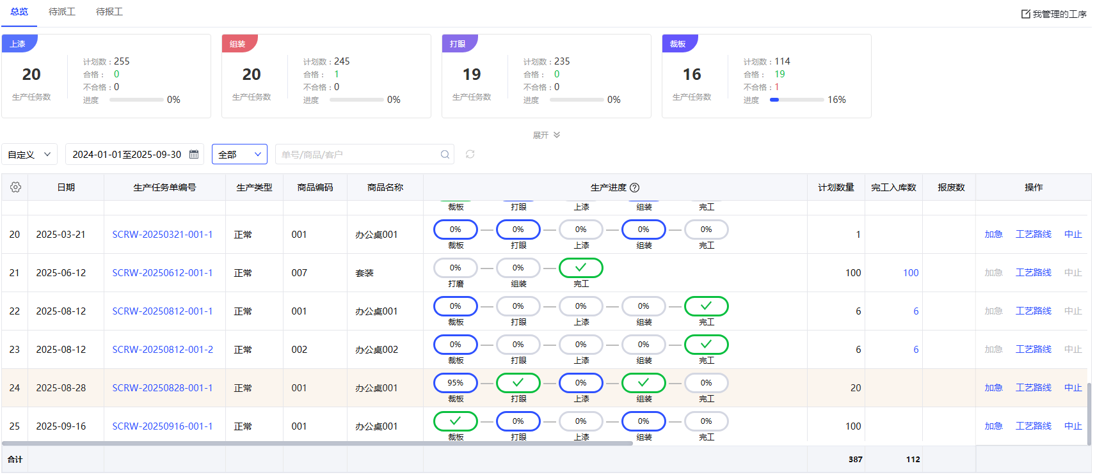Click the green 裁板 checkmark in row 25
The height and width of the screenshot is (475, 1095).
[x=455, y=421]
